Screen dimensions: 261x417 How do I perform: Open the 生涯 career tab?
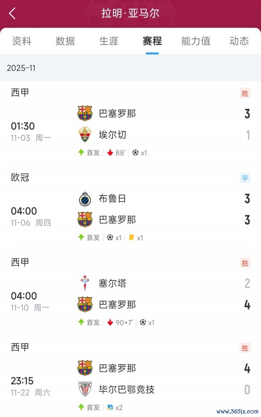(109, 41)
